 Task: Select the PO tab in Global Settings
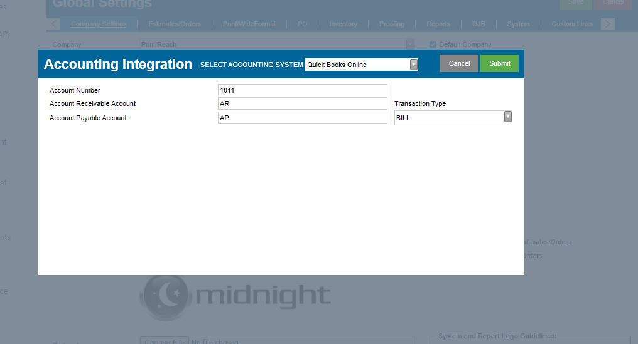click(x=302, y=24)
